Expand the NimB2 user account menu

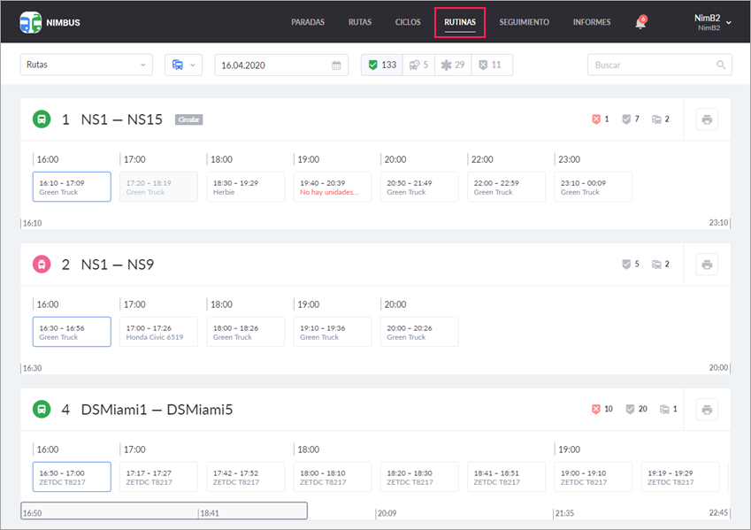710,22
